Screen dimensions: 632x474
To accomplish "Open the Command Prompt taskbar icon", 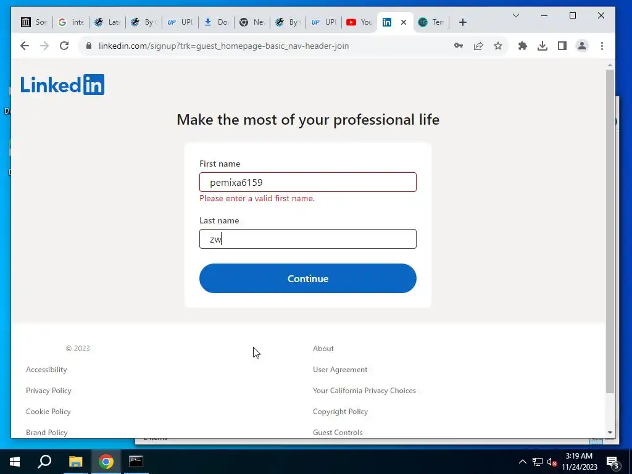I will pyautogui.click(x=136, y=462).
